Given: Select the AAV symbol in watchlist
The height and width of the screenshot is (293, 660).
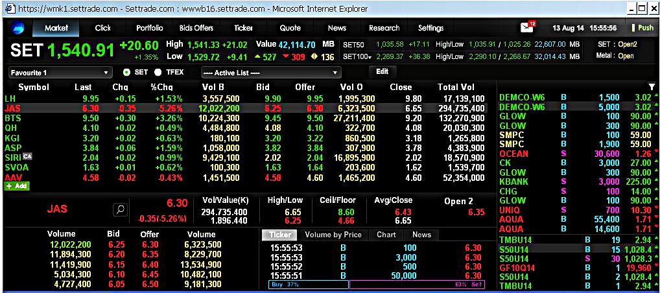Looking at the screenshot, I should pos(13,178).
